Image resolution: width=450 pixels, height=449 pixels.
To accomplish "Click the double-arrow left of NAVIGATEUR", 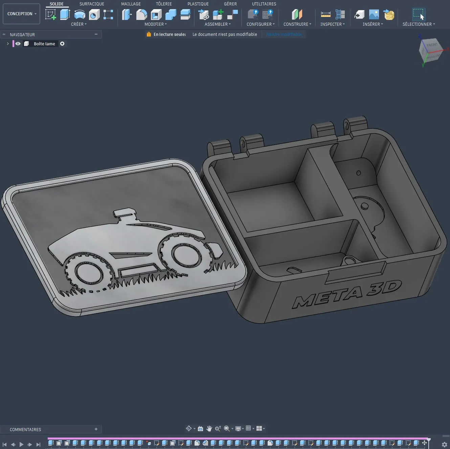I will (4, 34).
